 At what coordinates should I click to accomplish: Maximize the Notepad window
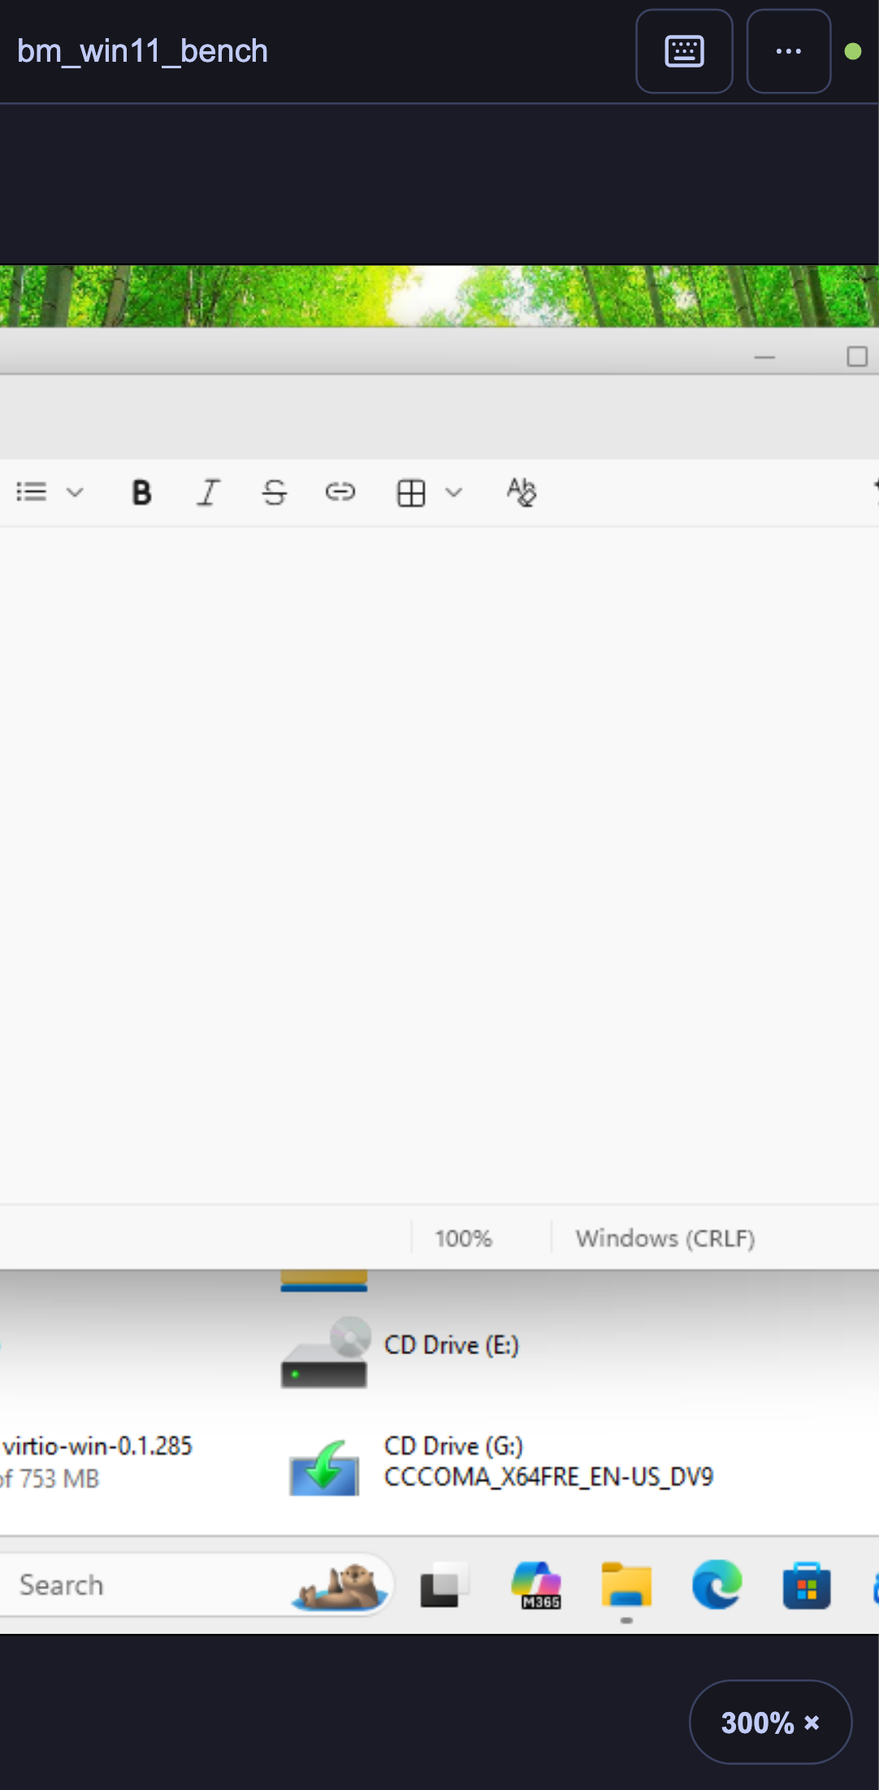(857, 357)
